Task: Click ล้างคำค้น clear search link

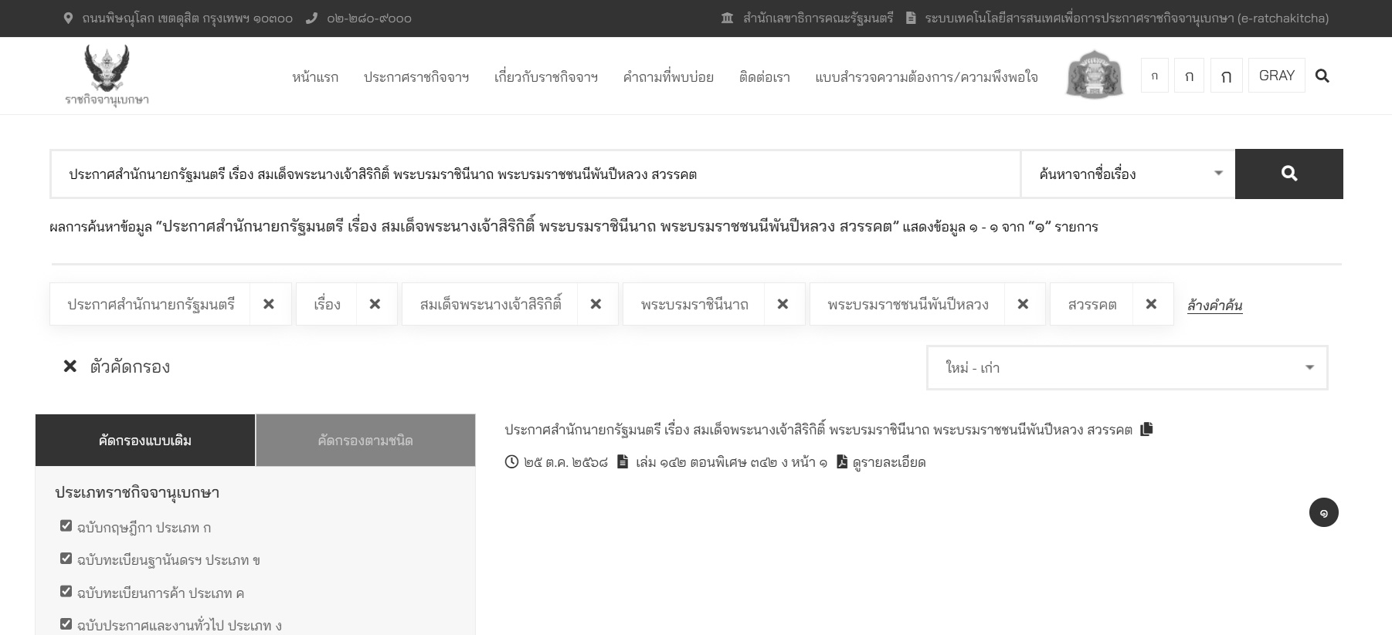Action: [x=1214, y=305]
